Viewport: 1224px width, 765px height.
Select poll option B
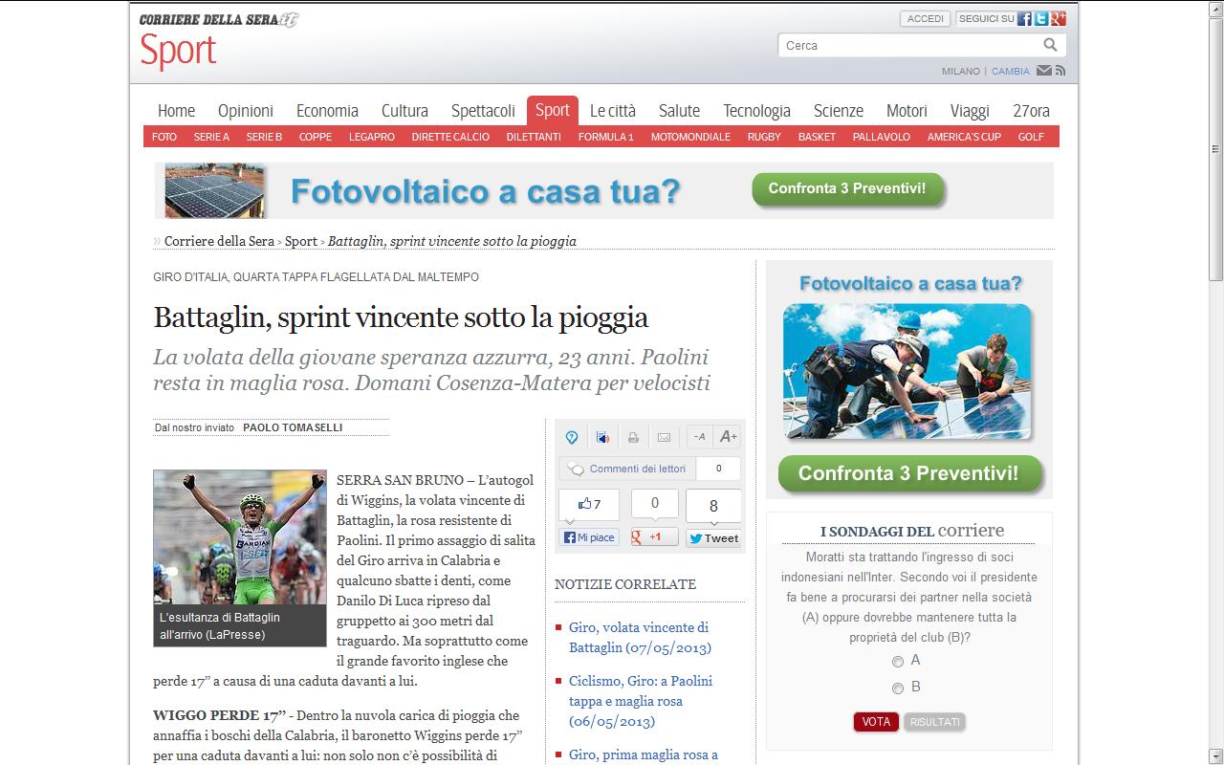898,688
